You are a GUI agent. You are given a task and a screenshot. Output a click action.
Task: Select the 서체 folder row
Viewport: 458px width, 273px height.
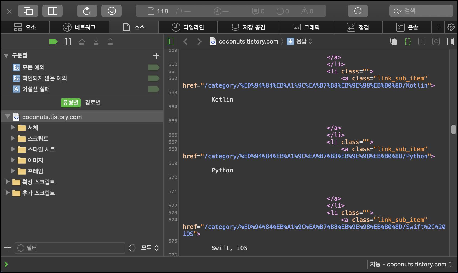(x=82, y=128)
